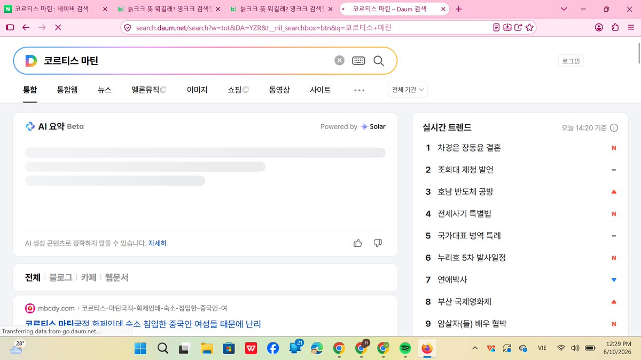The image size is (641, 360).
Task: Bookmark this page with star icon
Action: [x=529, y=27]
